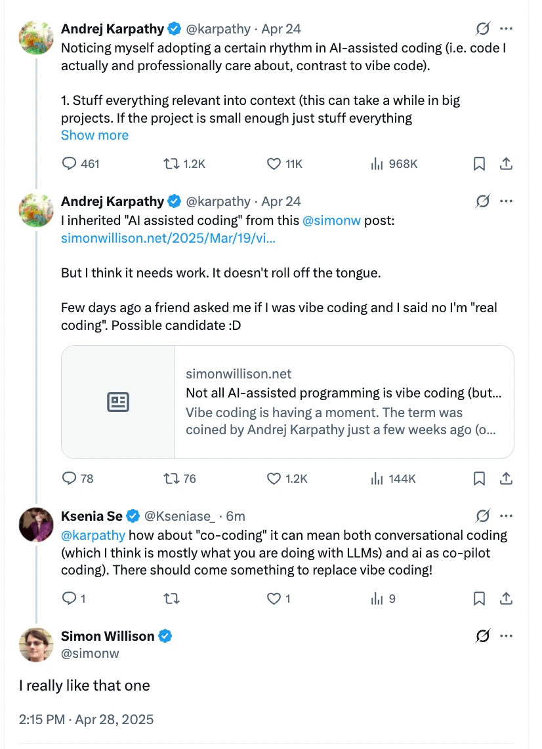The image size is (542, 749).
Task: Open more options on Karpathy's first tweet
Action: [506, 29]
